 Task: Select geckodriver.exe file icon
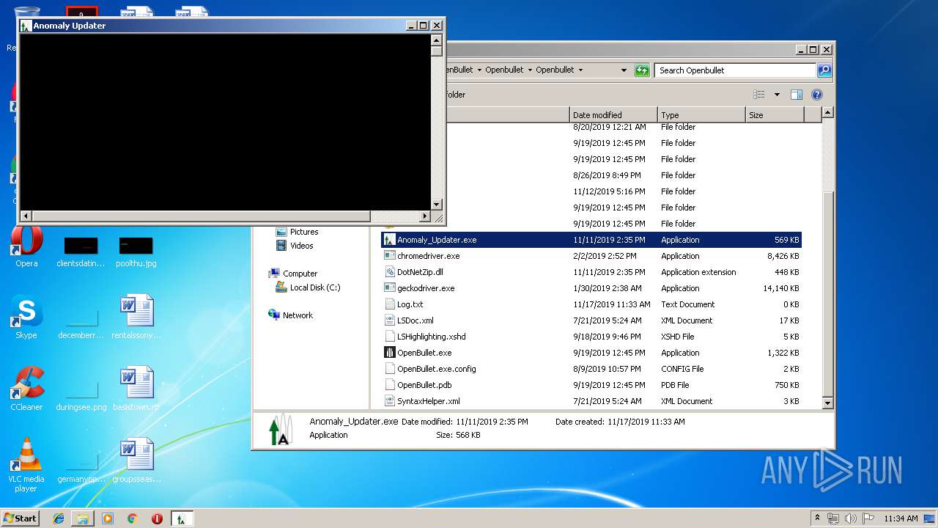[x=390, y=288]
